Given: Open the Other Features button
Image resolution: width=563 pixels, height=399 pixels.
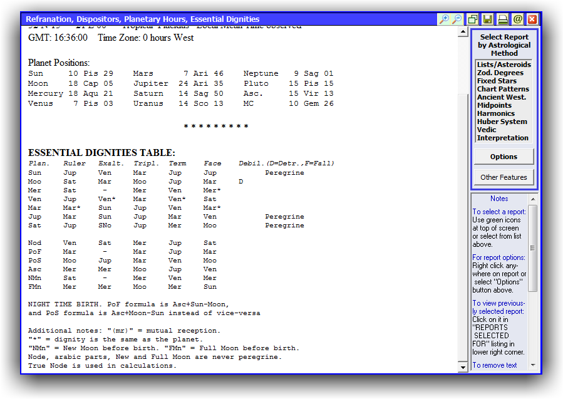Looking at the screenshot, I should pos(504,177).
